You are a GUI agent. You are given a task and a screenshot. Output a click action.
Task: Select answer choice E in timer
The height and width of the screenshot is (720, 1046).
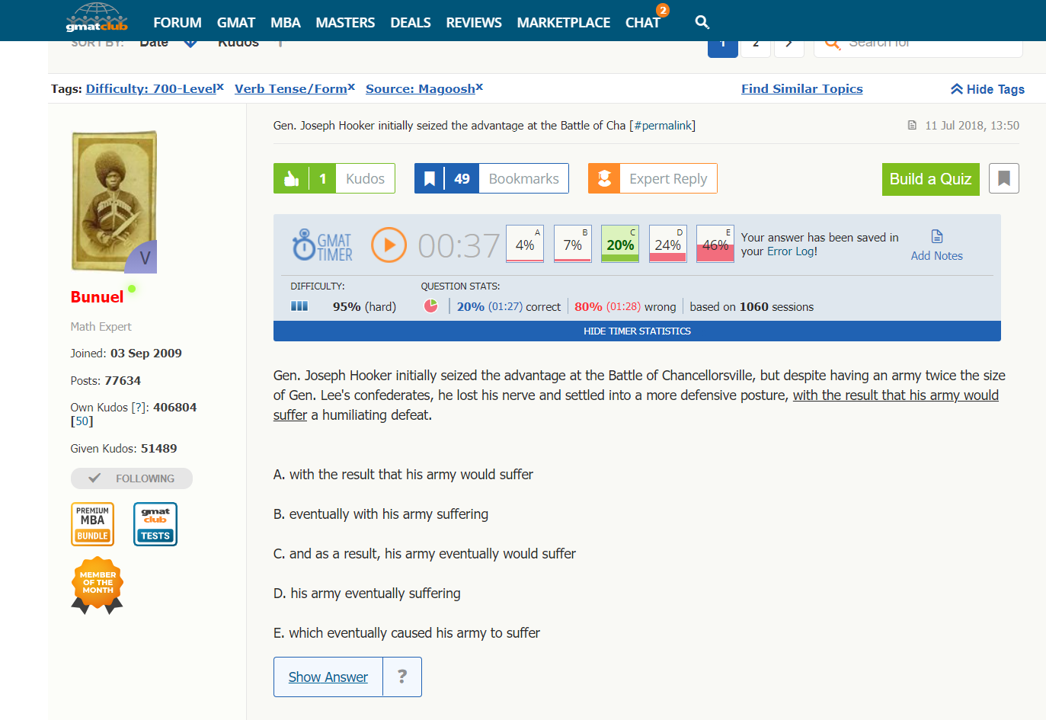pyautogui.click(x=715, y=245)
